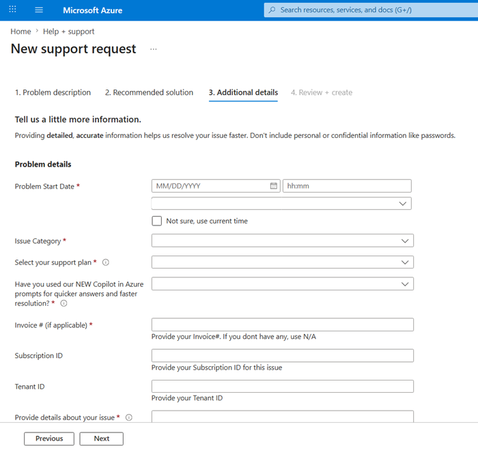Click the 'Problem Start Date' label
The width and height of the screenshot is (478, 455).
tap(44, 187)
